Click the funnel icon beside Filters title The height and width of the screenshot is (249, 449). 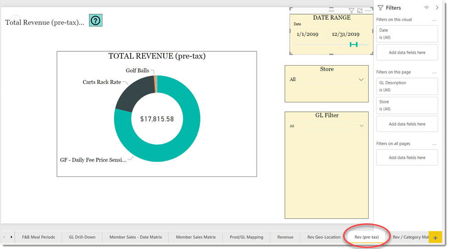380,8
